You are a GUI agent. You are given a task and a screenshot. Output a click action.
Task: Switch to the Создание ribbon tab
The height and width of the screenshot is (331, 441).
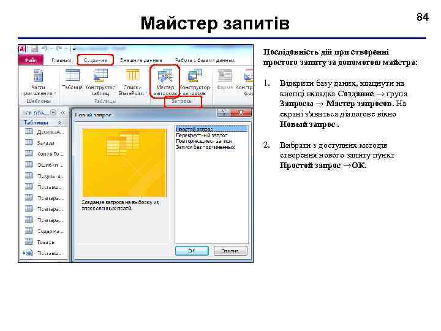click(x=96, y=60)
